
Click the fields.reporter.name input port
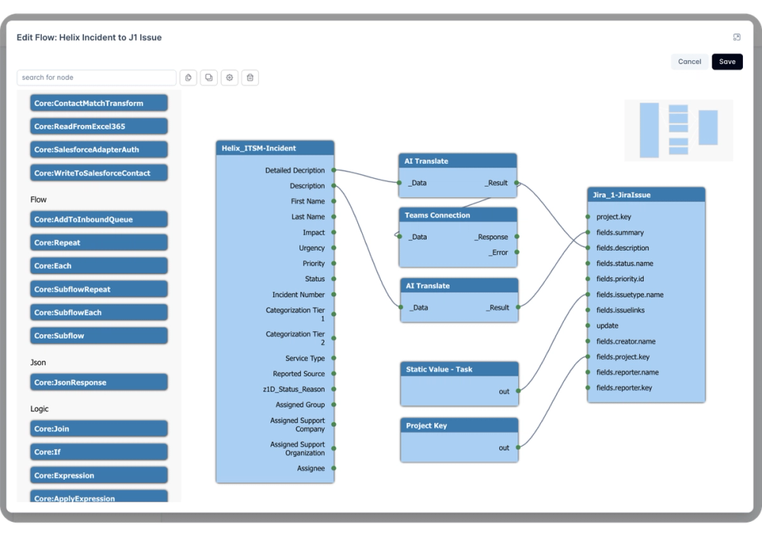coord(588,372)
